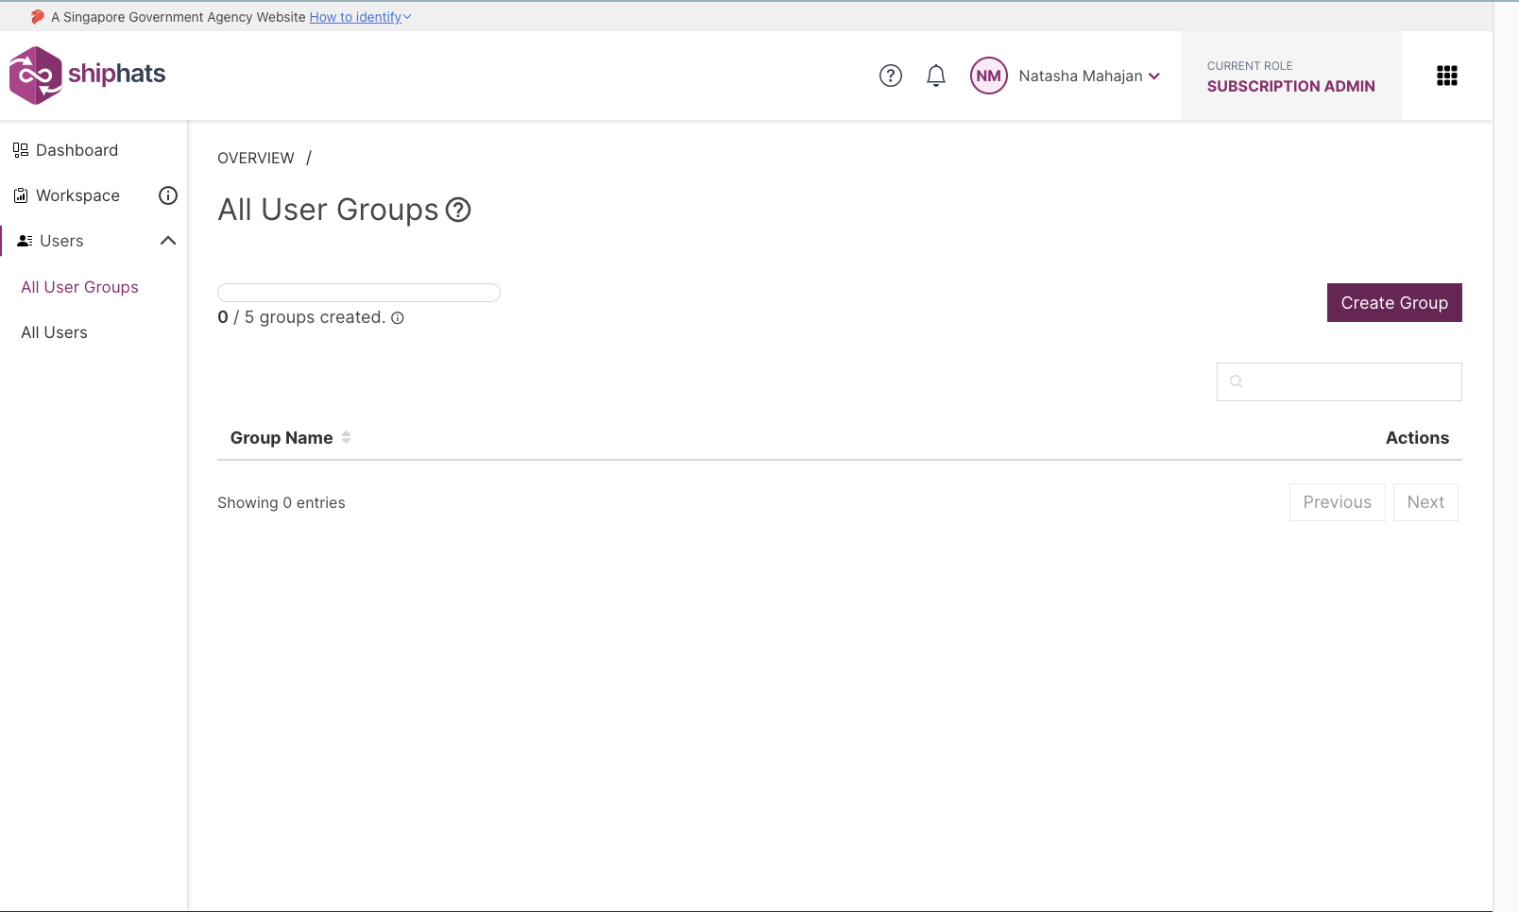Click help icon beside All User Groups title
Screen dimensions: 1519x912
[x=458, y=210]
